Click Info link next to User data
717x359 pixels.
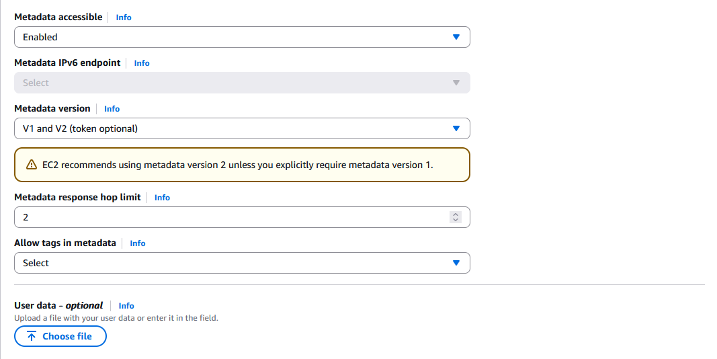[126, 306]
